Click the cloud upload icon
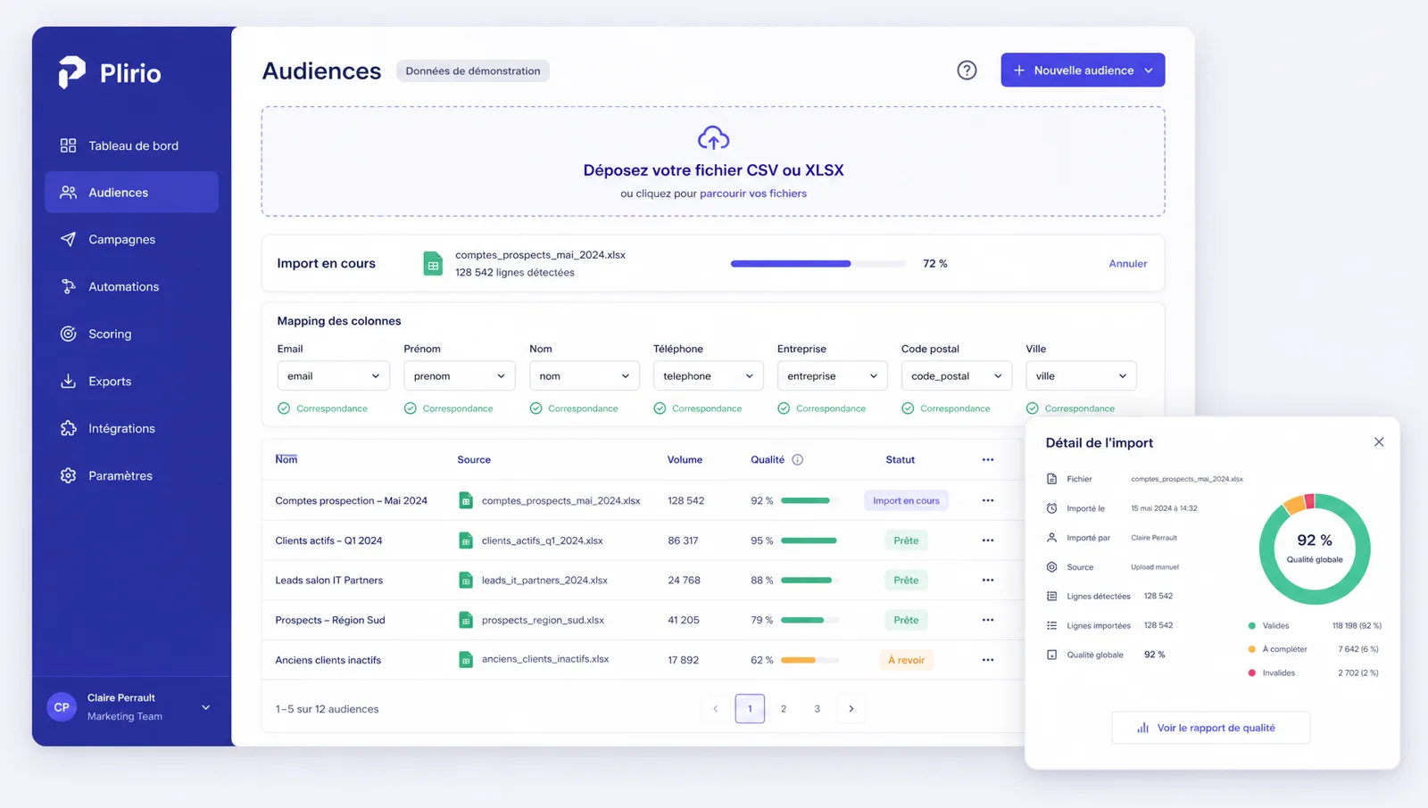 [713, 138]
